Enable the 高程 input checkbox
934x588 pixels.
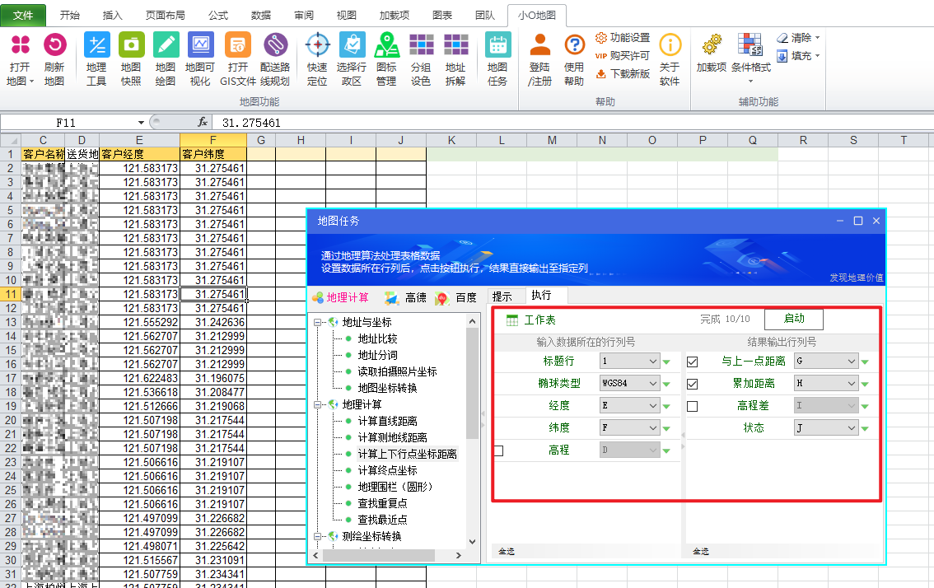tap(498, 450)
